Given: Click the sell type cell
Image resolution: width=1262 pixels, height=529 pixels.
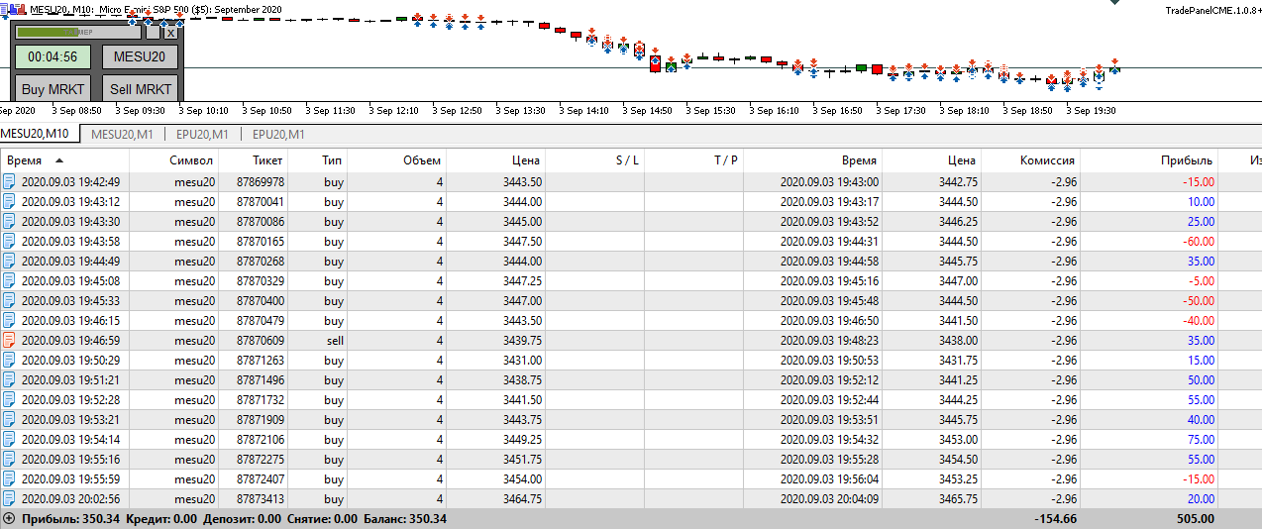Looking at the screenshot, I should tap(334, 340).
